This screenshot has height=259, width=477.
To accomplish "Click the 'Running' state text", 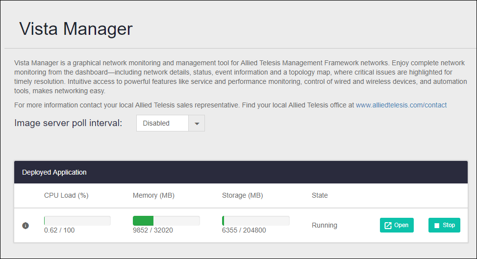I will click(325, 226).
